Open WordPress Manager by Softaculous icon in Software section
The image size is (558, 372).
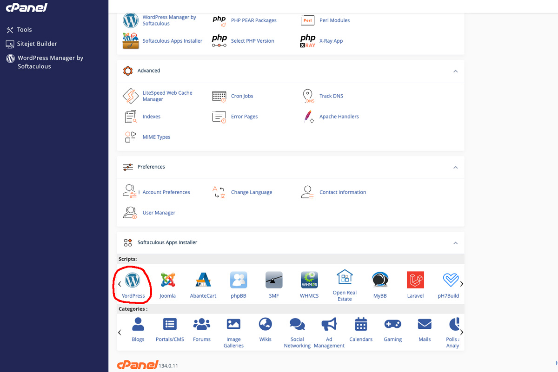point(131,20)
